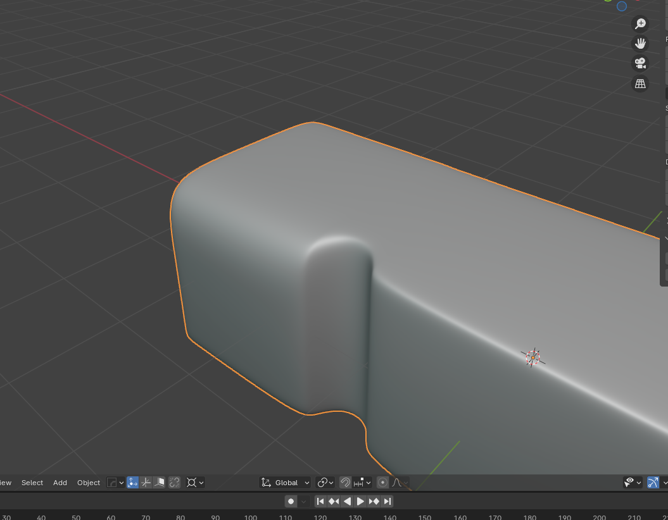Click frame 170 on the timeline ruler
The width and height of the screenshot is (668, 520).
(495, 517)
